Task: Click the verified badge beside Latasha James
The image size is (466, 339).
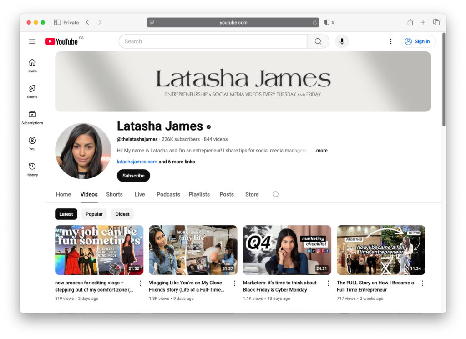Action: (208, 127)
